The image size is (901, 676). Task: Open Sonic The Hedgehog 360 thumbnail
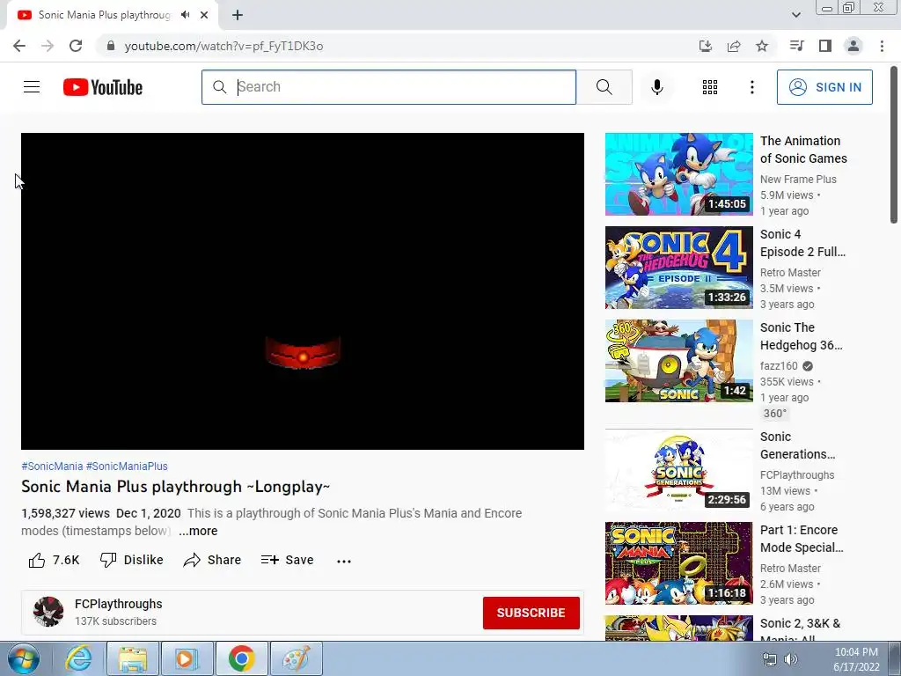678,360
